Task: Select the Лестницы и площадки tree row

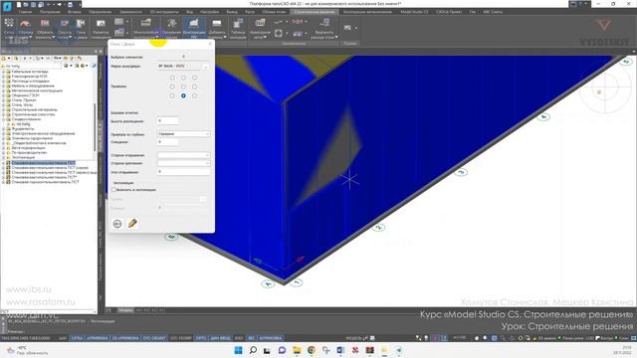Action: (x=30, y=81)
